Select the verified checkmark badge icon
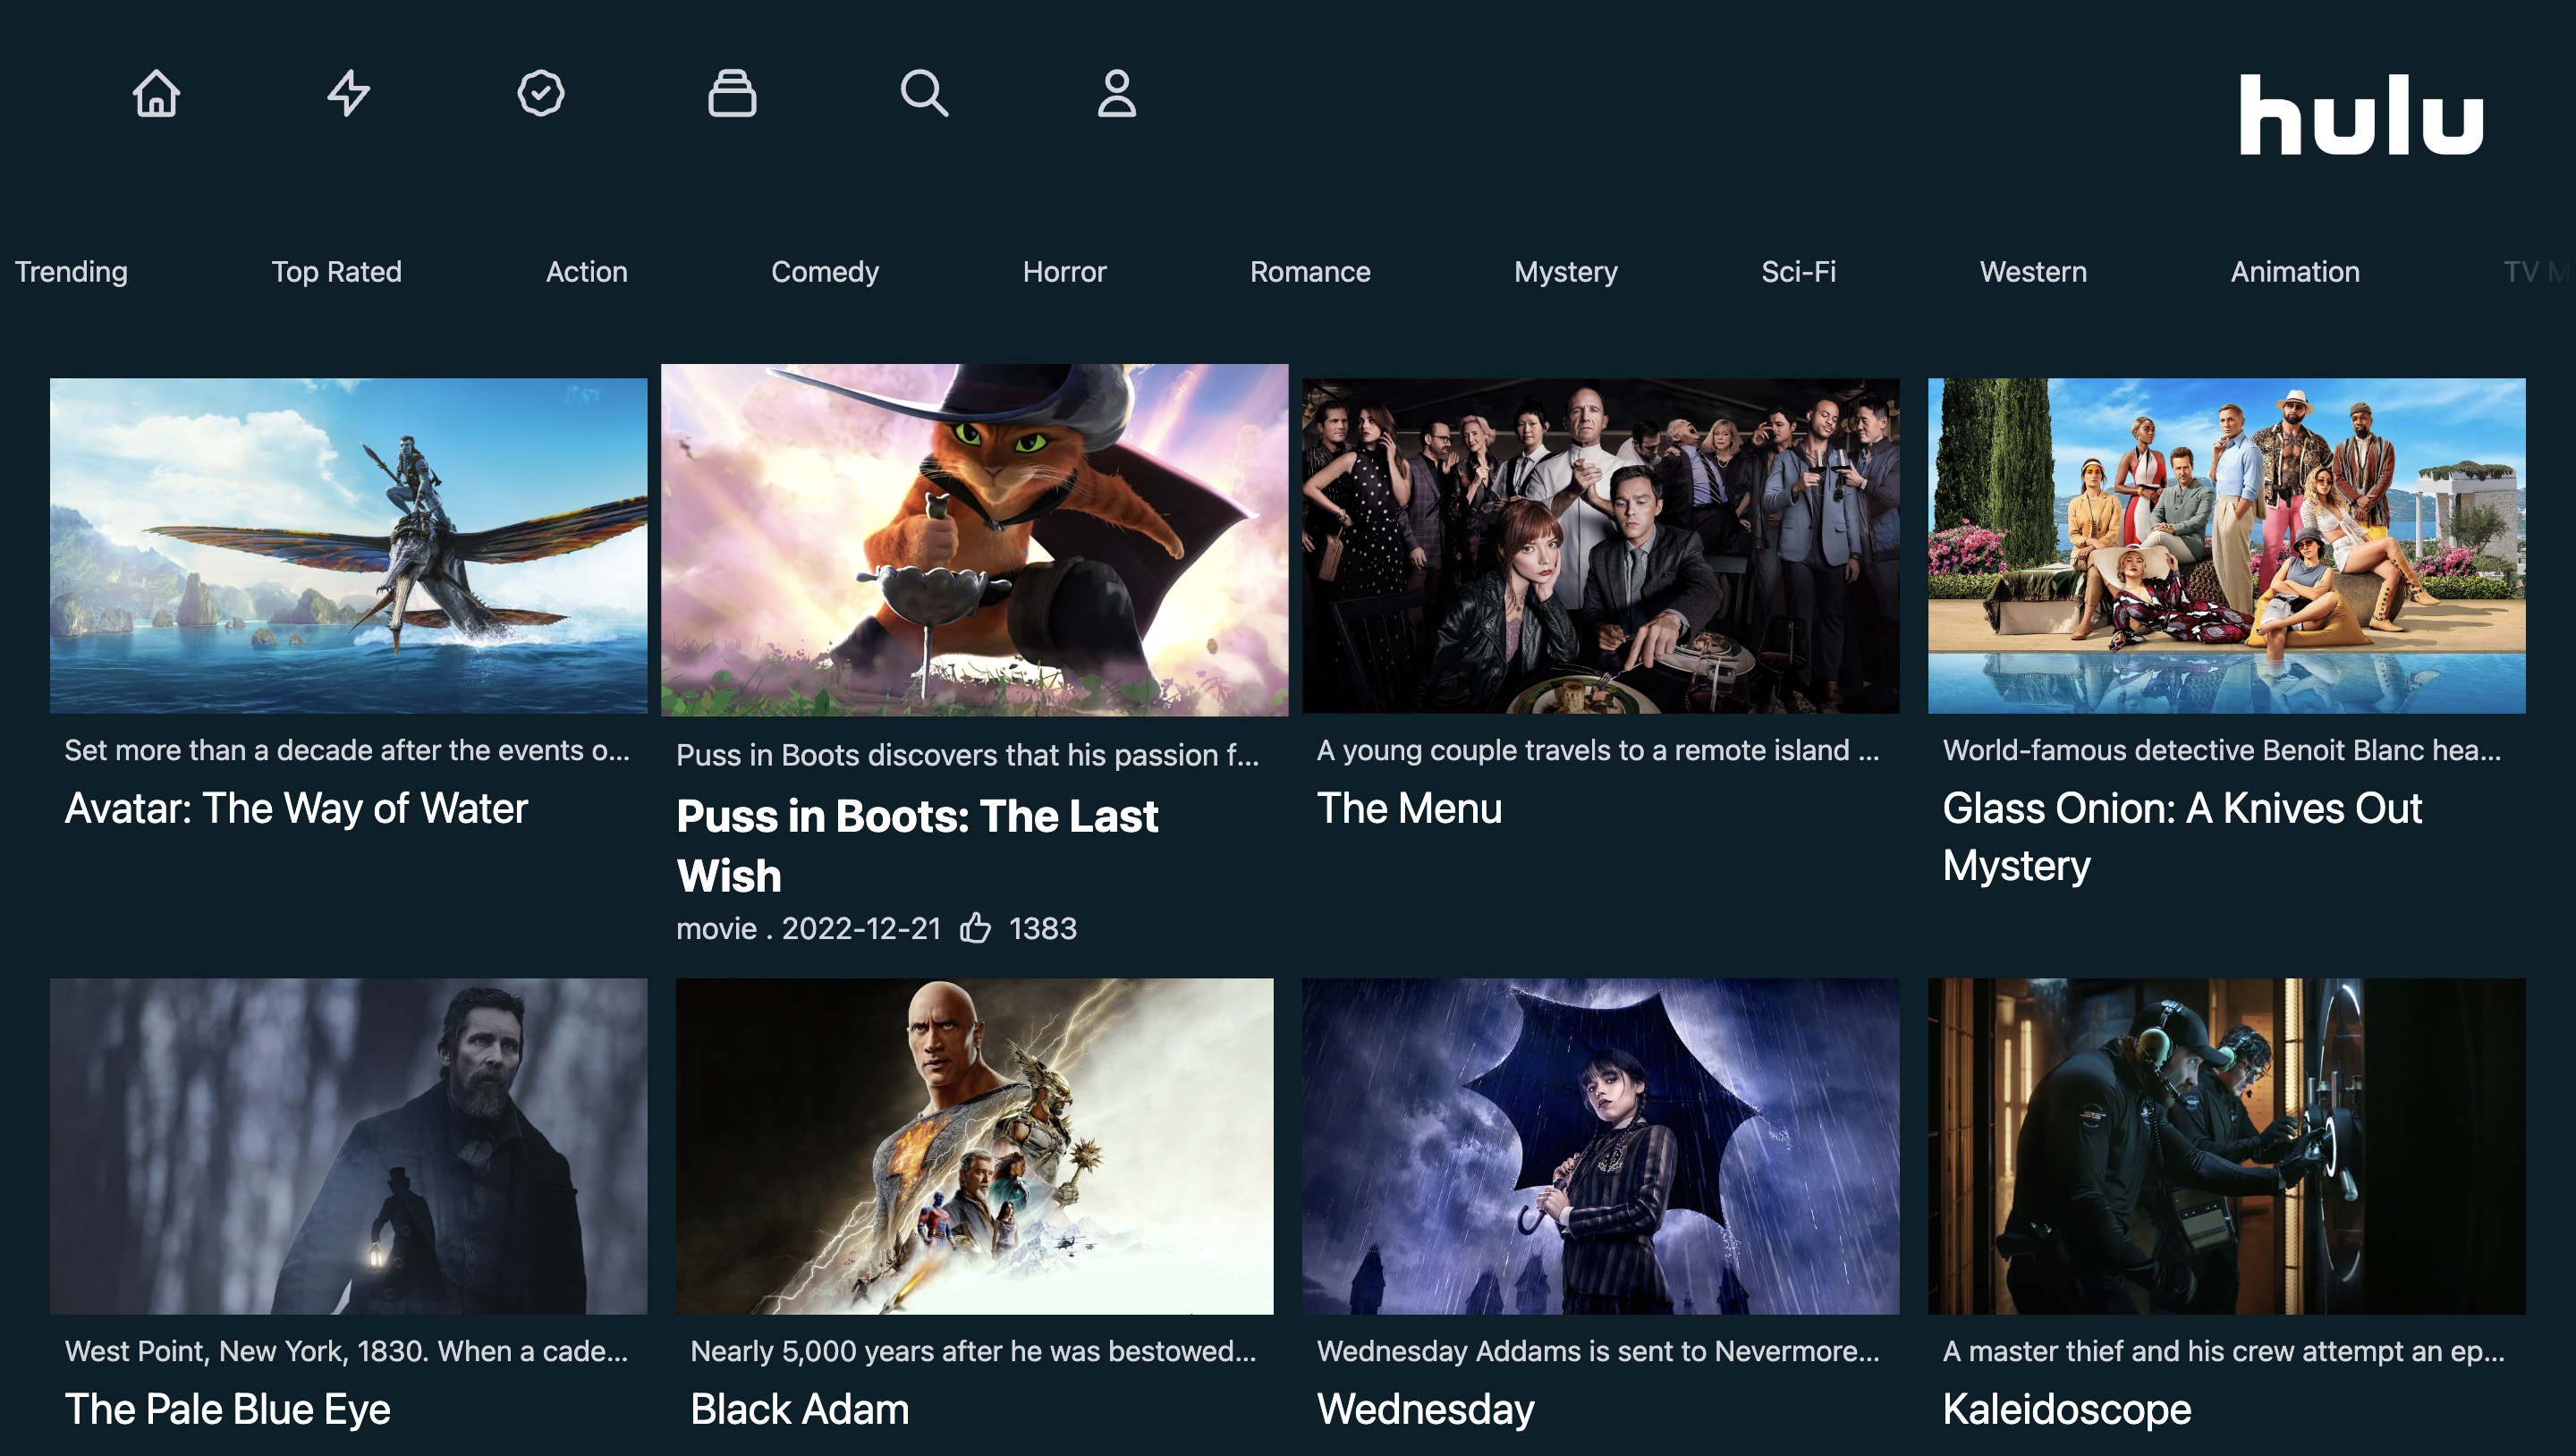Image resolution: width=2576 pixels, height=1456 pixels. pos(540,93)
